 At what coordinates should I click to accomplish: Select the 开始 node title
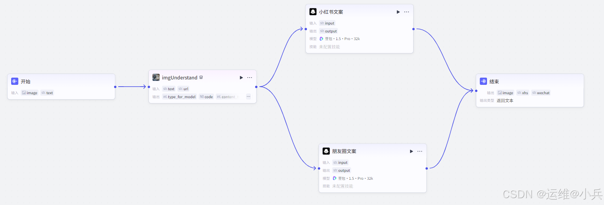pyautogui.click(x=26, y=82)
